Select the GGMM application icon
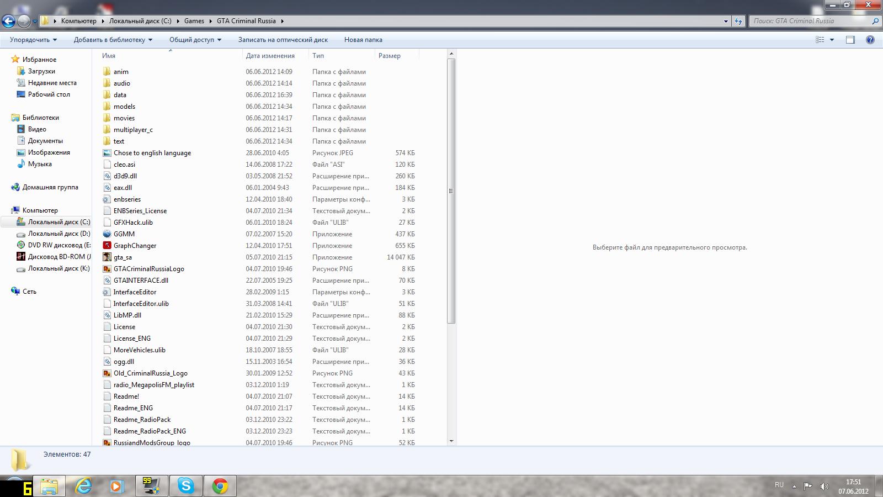The height and width of the screenshot is (497, 883). [x=107, y=234]
